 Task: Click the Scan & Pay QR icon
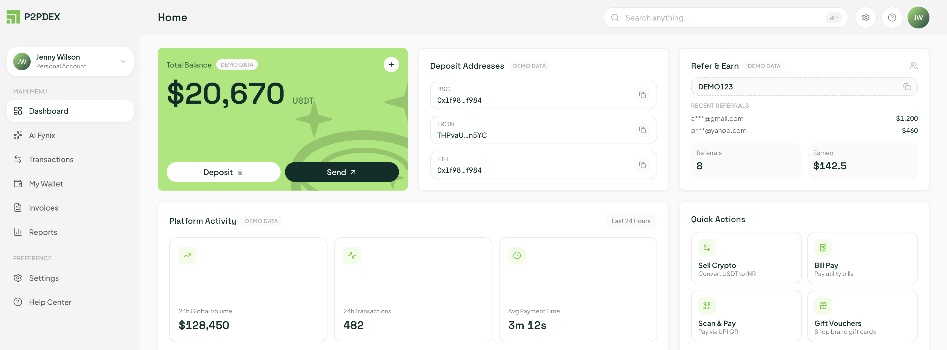click(707, 306)
